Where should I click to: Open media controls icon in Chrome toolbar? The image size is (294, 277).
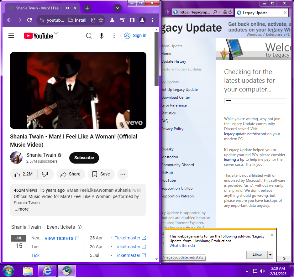(122, 20)
